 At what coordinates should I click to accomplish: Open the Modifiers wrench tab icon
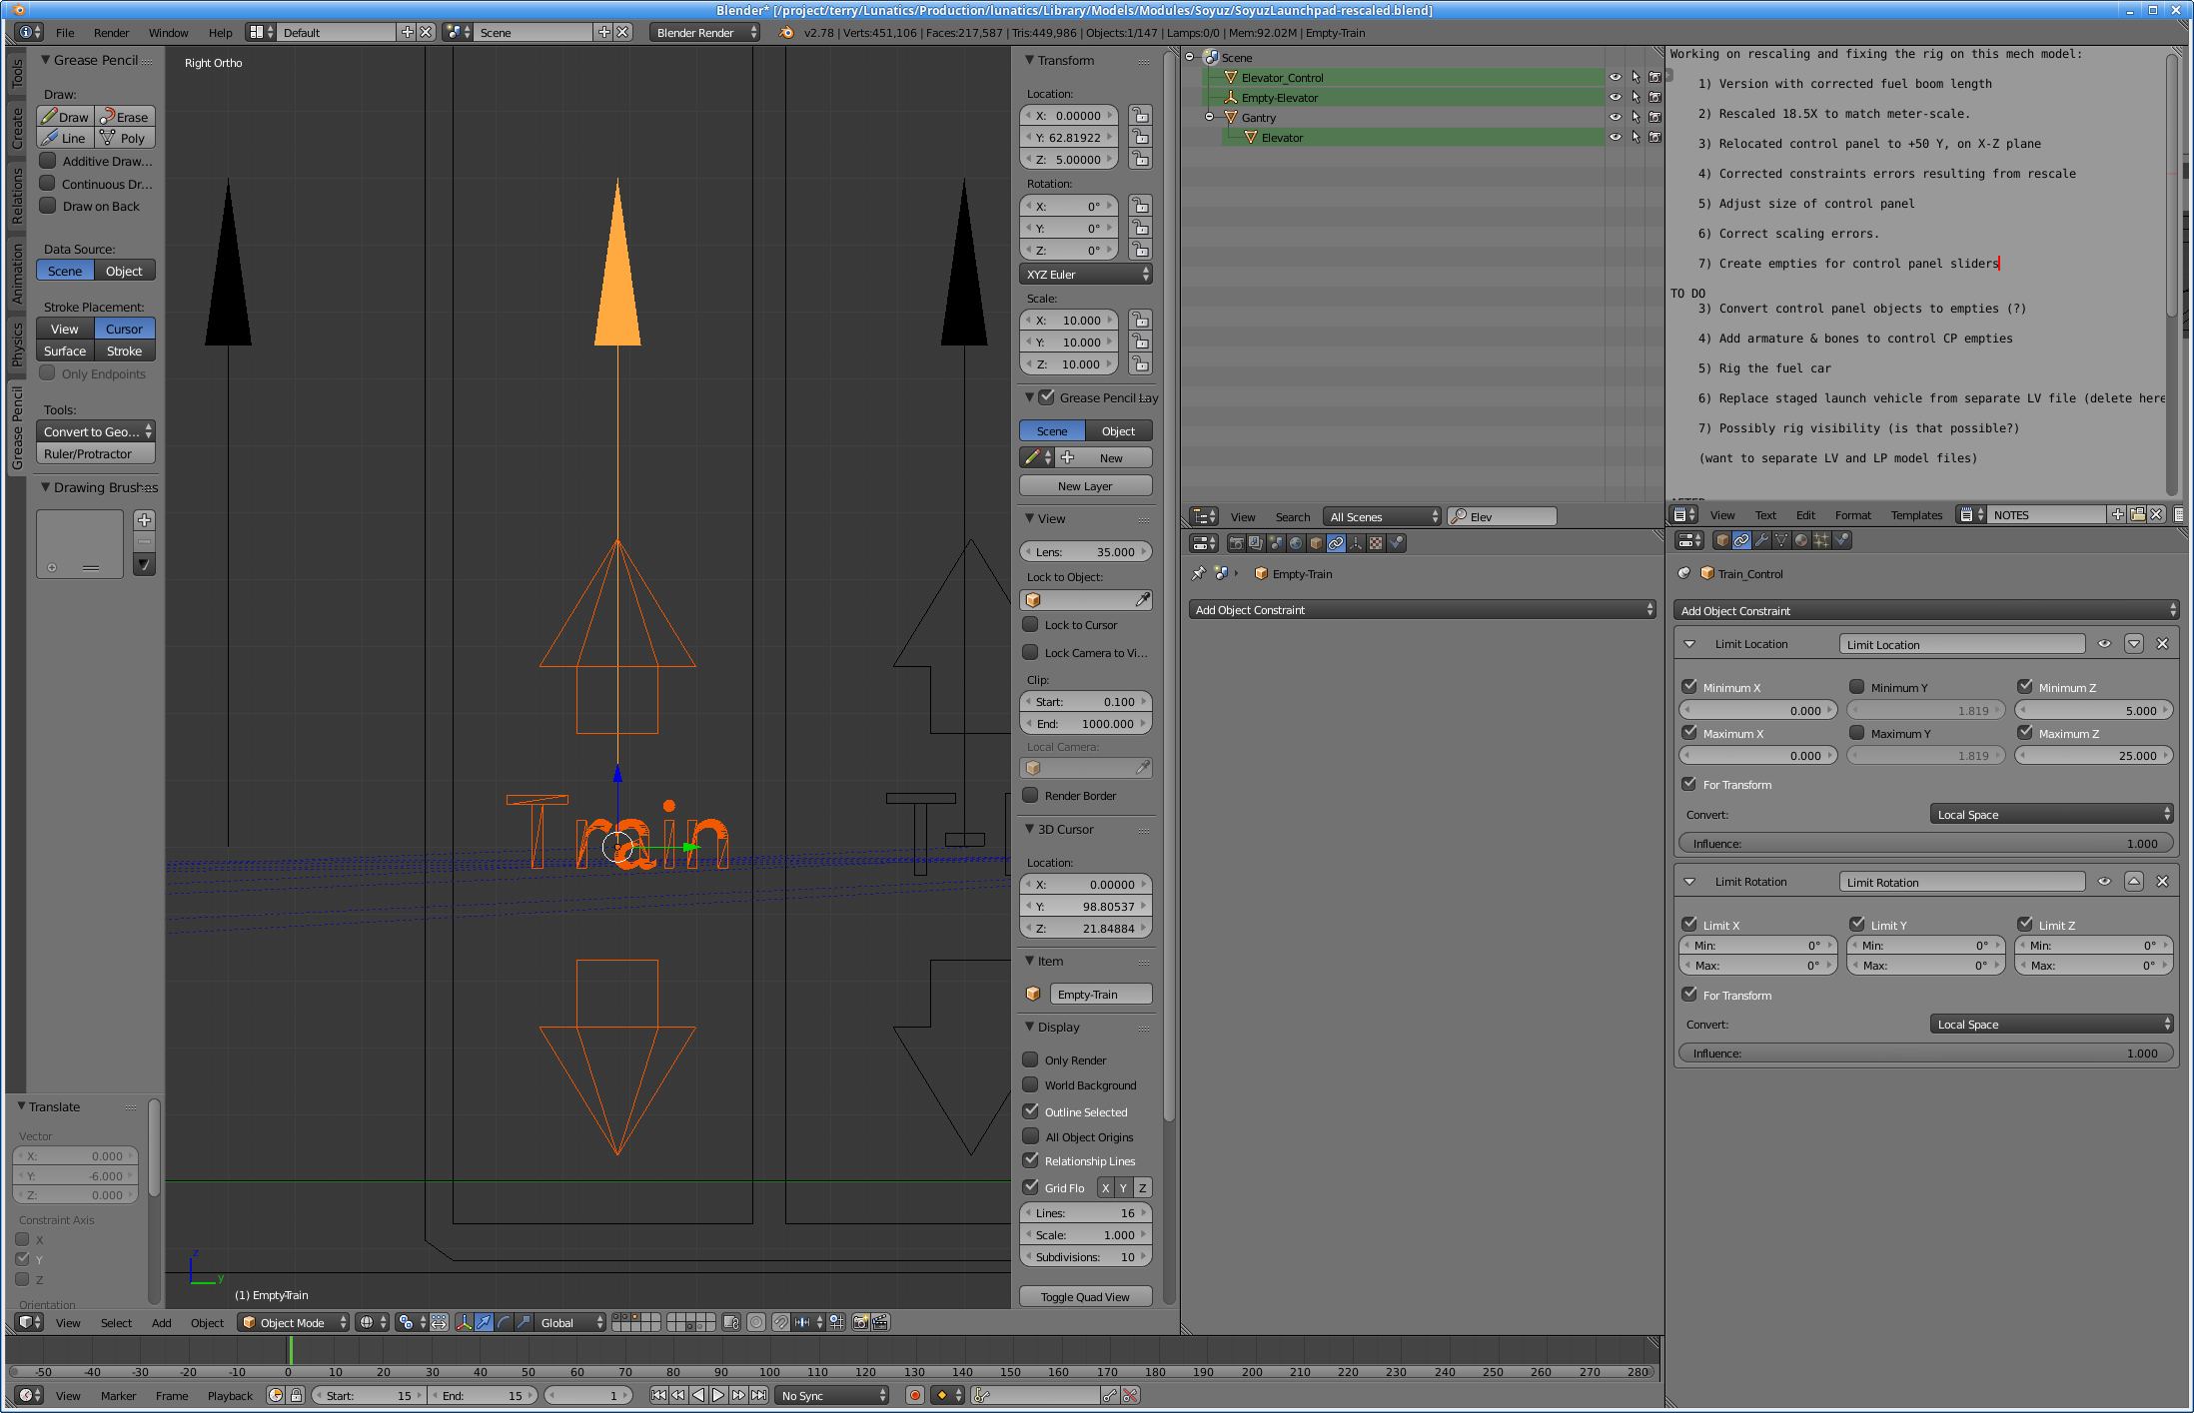(1761, 540)
